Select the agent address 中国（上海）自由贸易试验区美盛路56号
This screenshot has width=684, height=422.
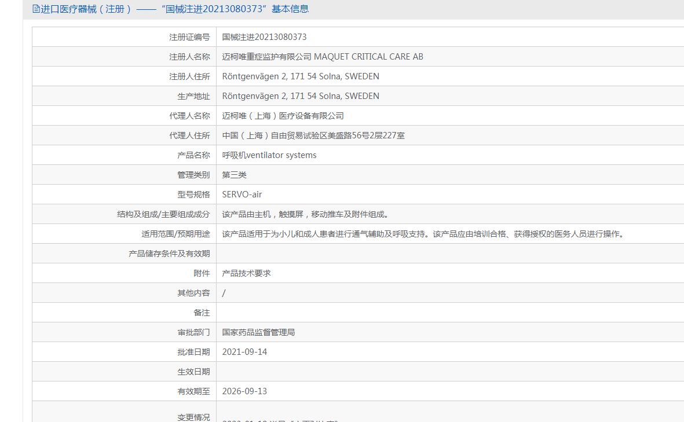[x=313, y=135]
